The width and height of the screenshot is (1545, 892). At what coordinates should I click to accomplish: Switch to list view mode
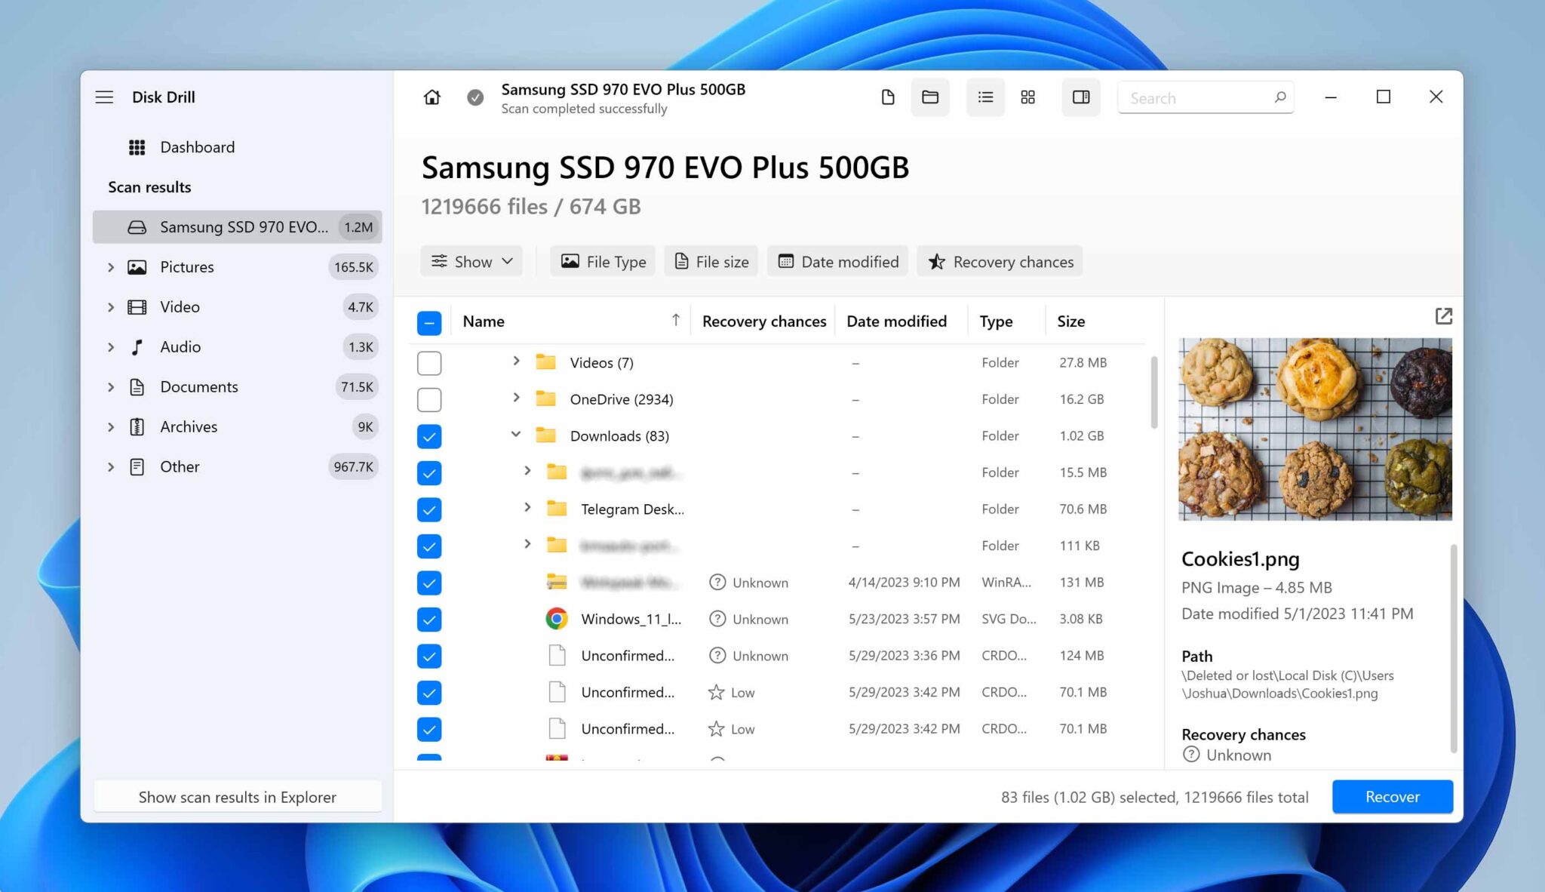click(x=984, y=97)
